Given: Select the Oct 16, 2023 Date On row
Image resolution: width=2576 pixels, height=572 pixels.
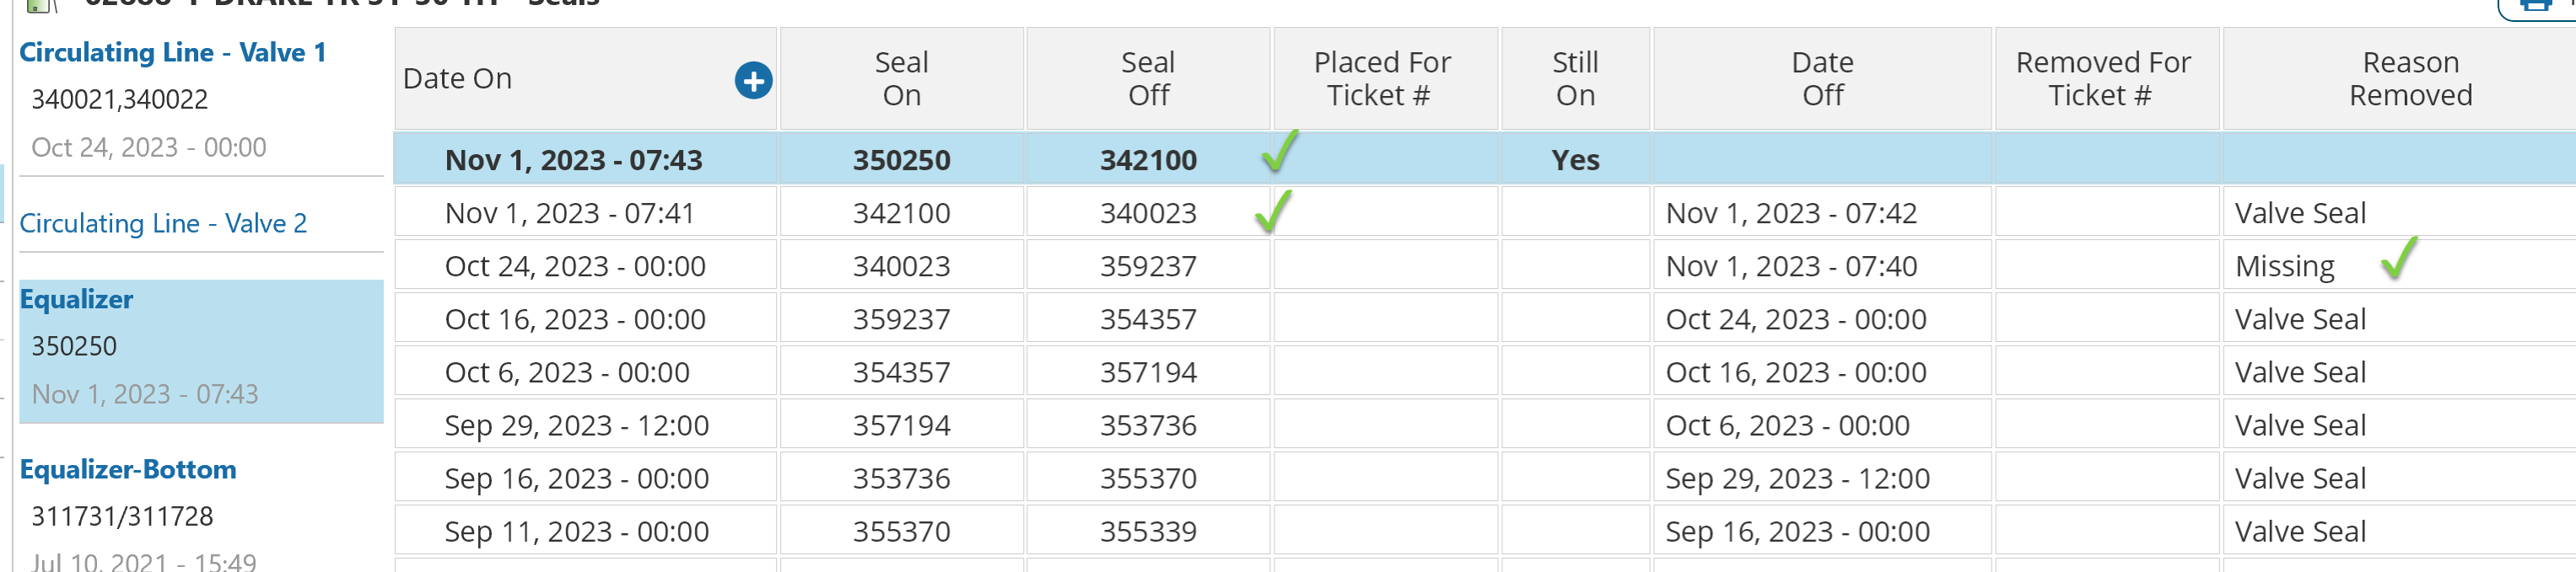Looking at the screenshot, I should click(x=575, y=319).
